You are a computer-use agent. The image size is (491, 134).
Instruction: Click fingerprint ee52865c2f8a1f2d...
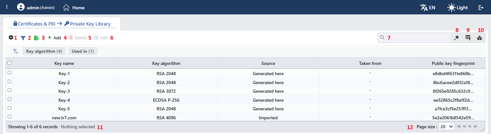pos(453,100)
